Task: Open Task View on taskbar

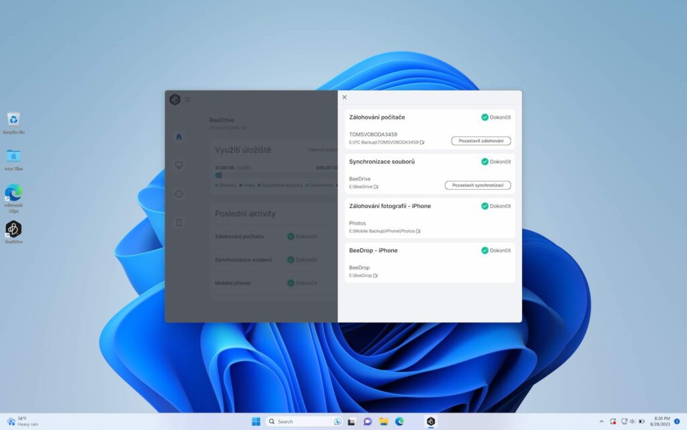Action: [x=352, y=422]
